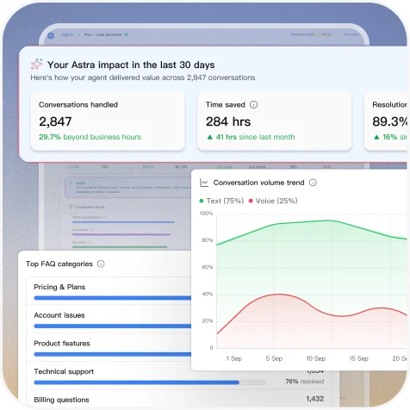Click the info icon next to Time saved
Viewport: 410px width, 410px height.
tap(253, 104)
